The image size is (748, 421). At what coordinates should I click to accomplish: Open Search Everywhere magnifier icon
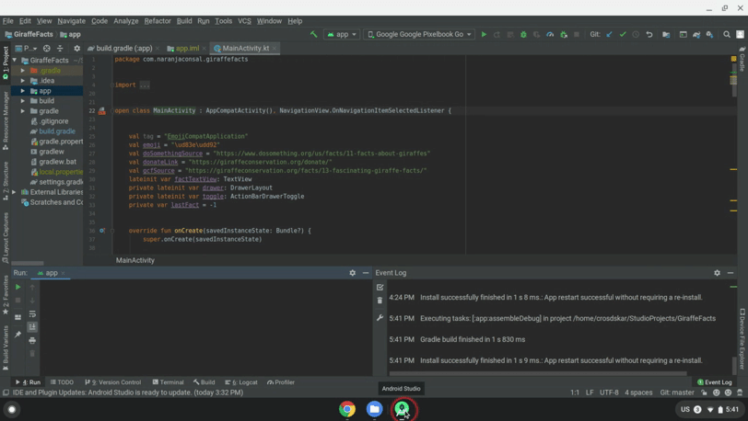[727, 35]
